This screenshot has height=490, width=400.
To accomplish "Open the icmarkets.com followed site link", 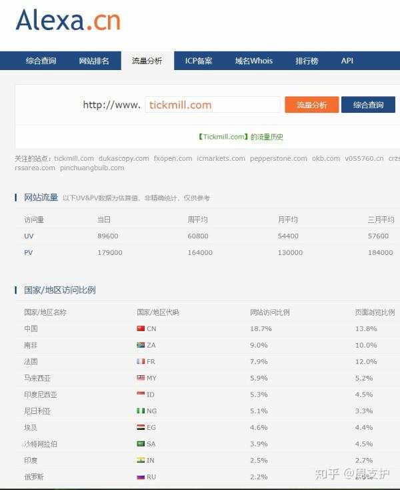I will pyautogui.click(x=221, y=158).
